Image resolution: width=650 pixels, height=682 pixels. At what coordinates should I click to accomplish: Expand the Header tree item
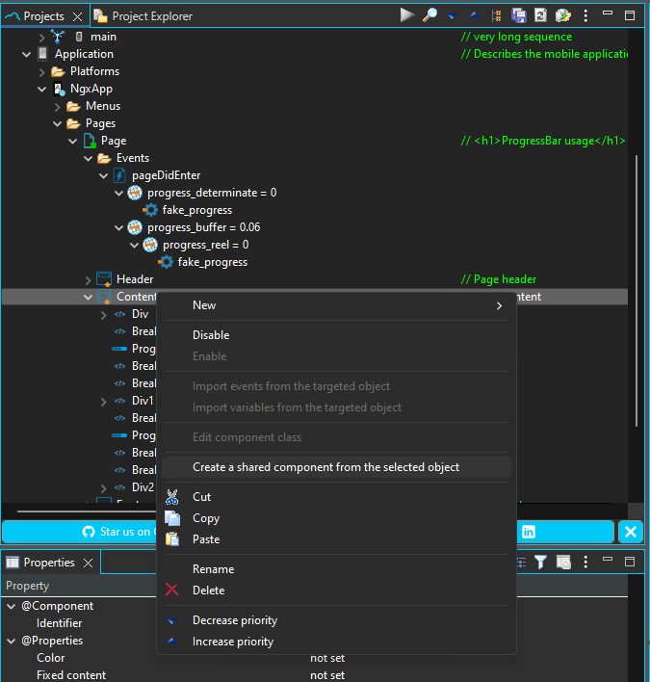coord(89,279)
